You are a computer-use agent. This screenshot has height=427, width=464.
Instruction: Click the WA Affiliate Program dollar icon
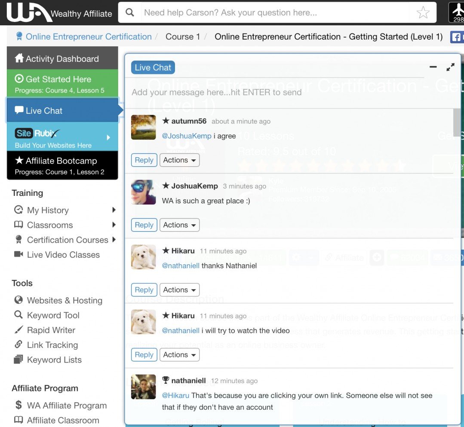pos(18,405)
